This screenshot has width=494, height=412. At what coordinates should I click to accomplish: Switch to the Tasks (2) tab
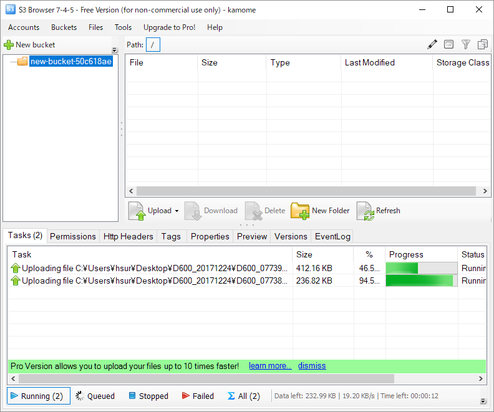25,236
